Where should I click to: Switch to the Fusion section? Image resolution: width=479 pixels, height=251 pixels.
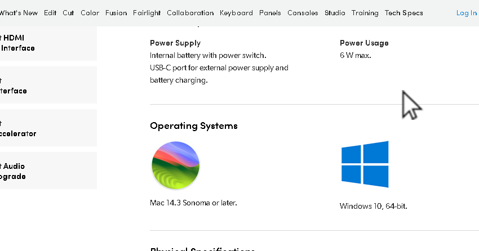point(116,13)
